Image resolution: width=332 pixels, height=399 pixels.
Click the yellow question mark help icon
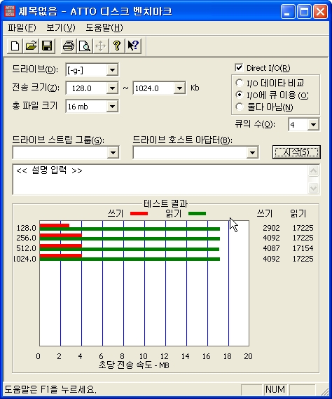point(117,46)
